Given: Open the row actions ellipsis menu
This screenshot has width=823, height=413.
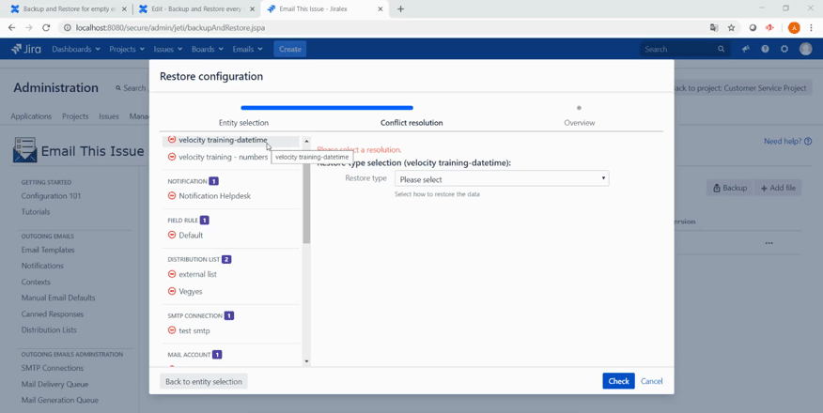Looking at the screenshot, I should [769, 243].
